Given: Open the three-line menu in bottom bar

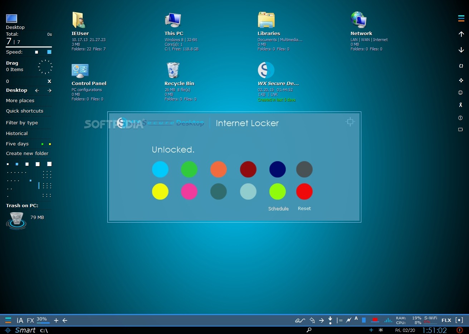Looking at the screenshot, I should coord(8,320).
